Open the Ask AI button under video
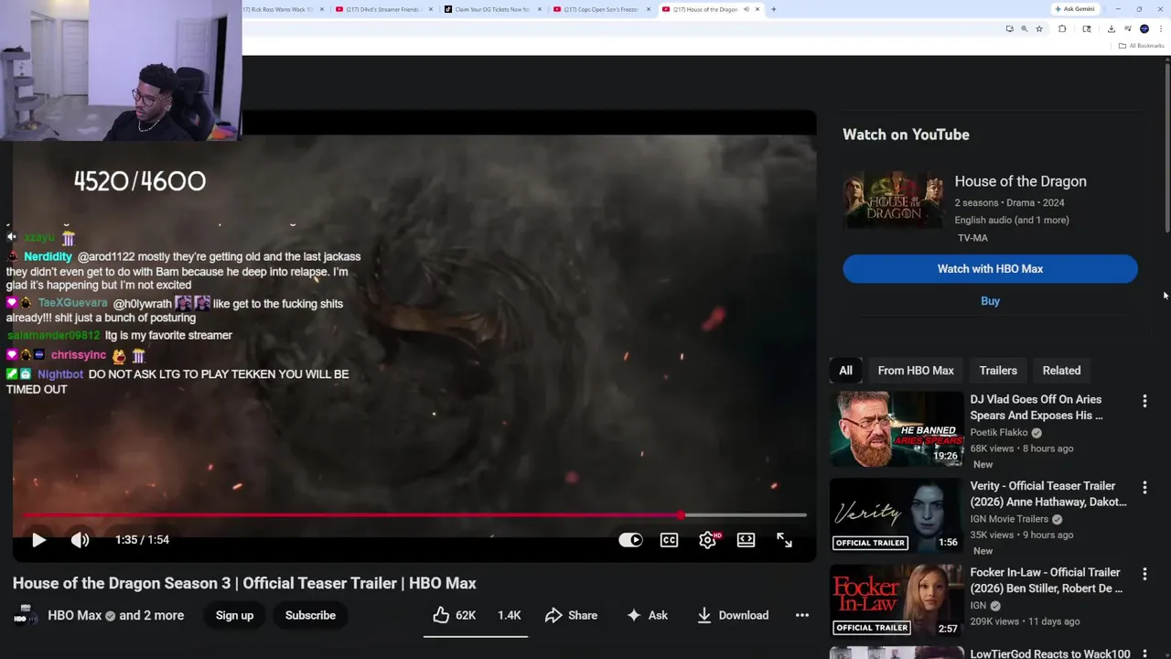This screenshot has height=659, width=1171. pyautogui.click(x=647, y=615)
